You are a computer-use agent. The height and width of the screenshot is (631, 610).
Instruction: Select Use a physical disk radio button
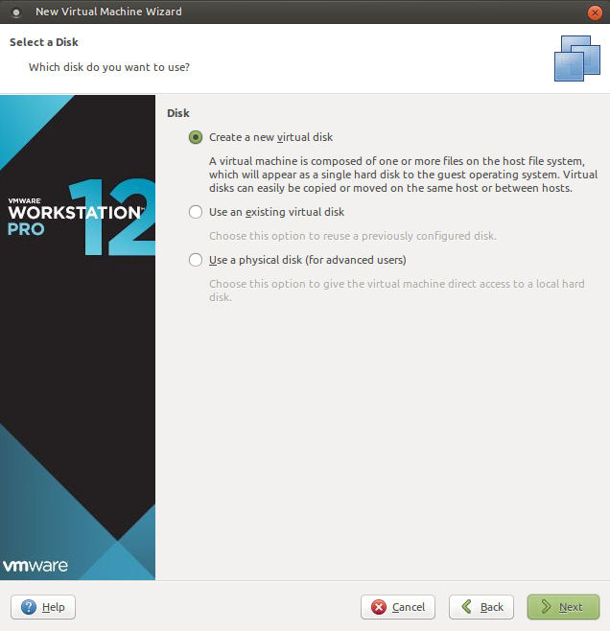pyautogui.click(x=196, y=260)
